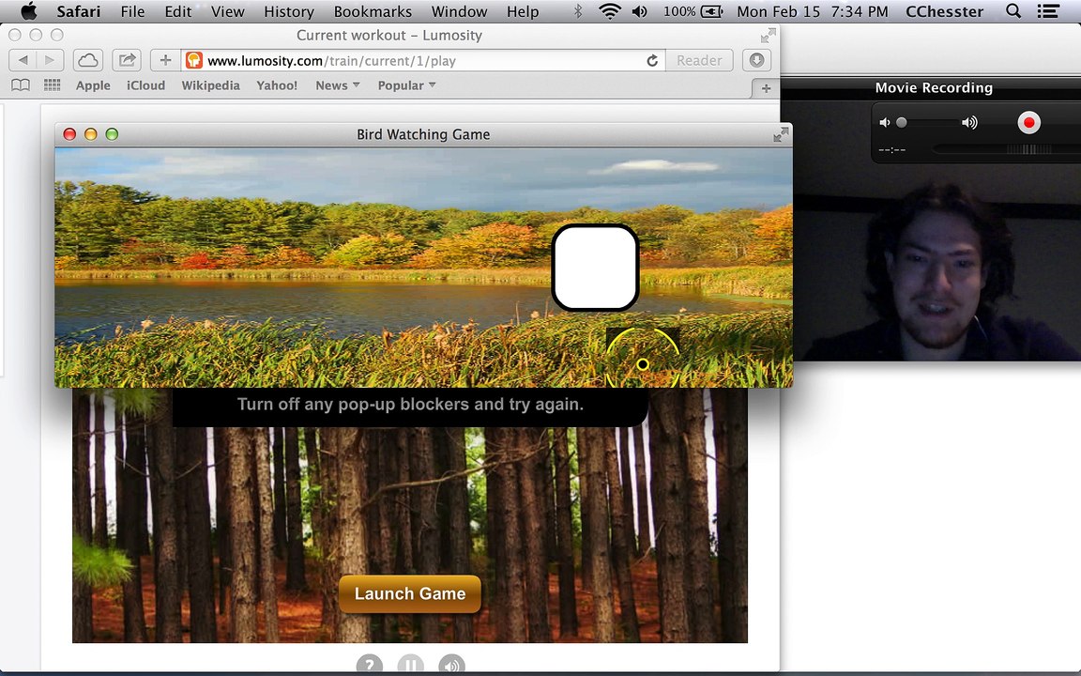Viewport: 1081px width, 676px height.
Task: Go forward with Safari forward arrow
Action: point(50,60)
